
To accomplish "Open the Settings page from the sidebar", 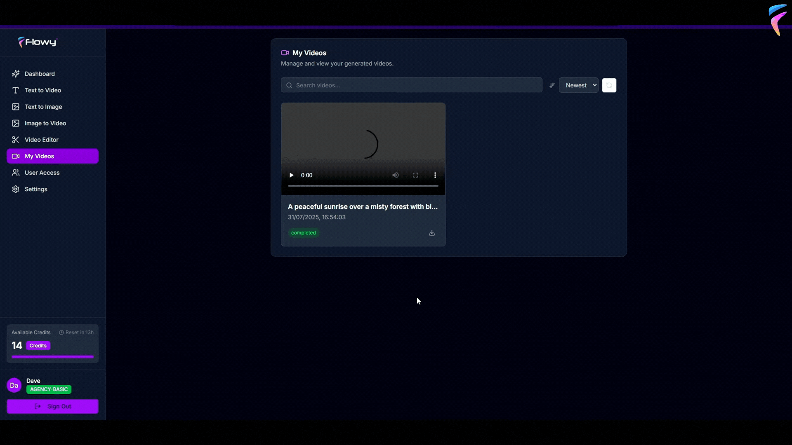I will pyautogui.click(x=36, y=189).
